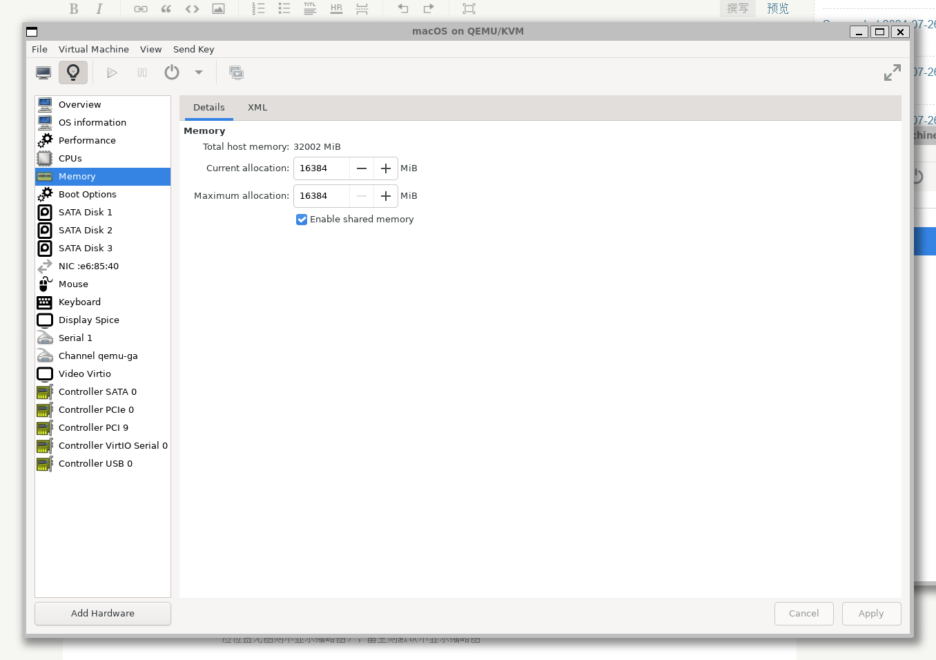This screenshot has width=936, height=660.
Task: Shut down the virtual machine (power icon)
Action: click(172, 72)
